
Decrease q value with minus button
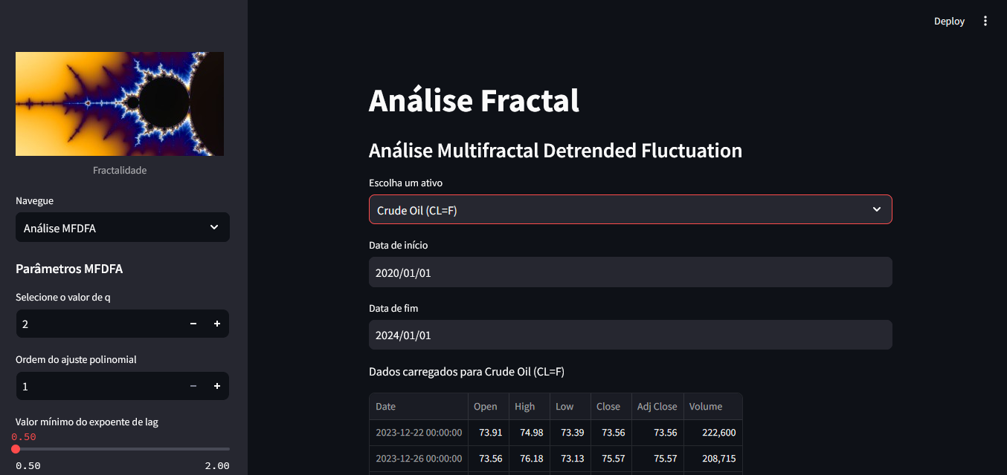tap(193, 324)
